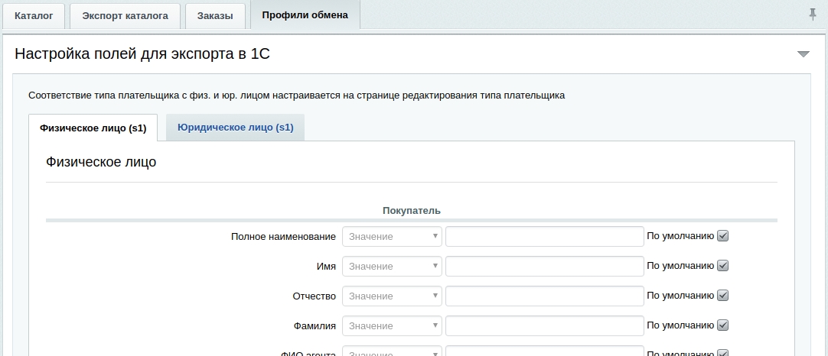Viewport: 828px width, 356px height.
Task: Disable По умолчанию for Фамилия
Action: pyautogui.click(x=722, y=325)
